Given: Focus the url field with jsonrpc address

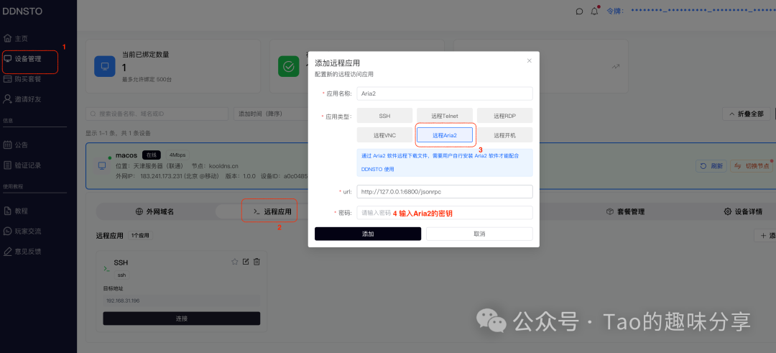Looking at the screenshot, I should (445, 192).
